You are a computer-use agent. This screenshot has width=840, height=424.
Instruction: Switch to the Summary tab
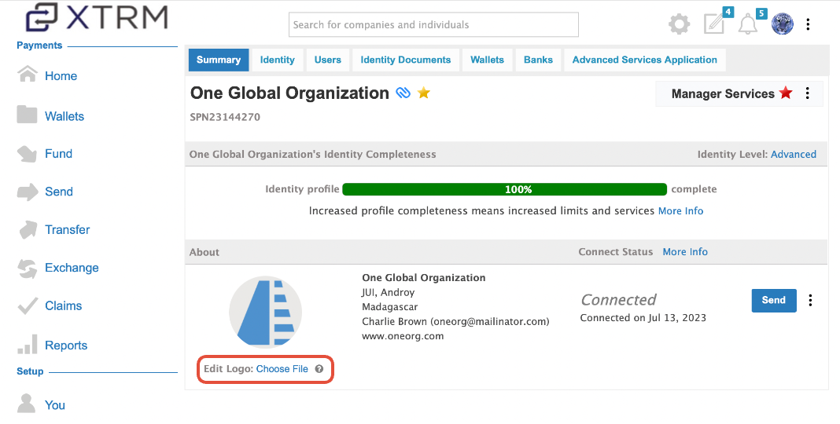(x=219, y=60)
